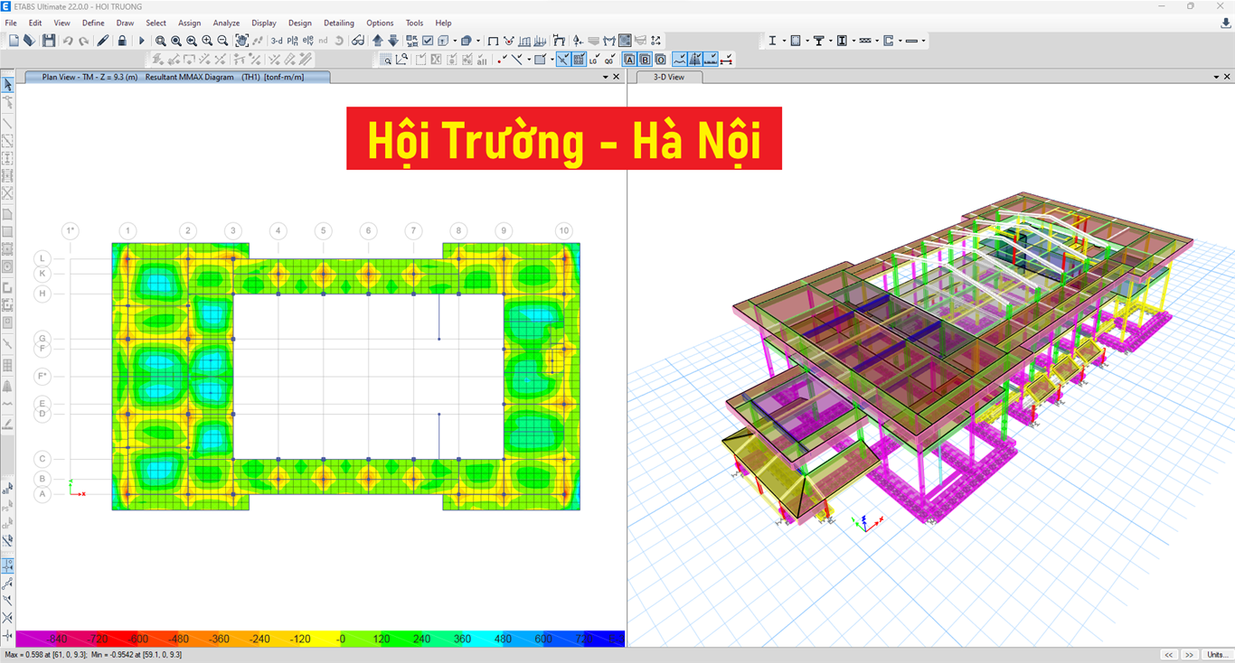1235x663 pixels.
Task: Select the Pointer/Select arrow in the left toolbar
Action: (x=8, y=83)
